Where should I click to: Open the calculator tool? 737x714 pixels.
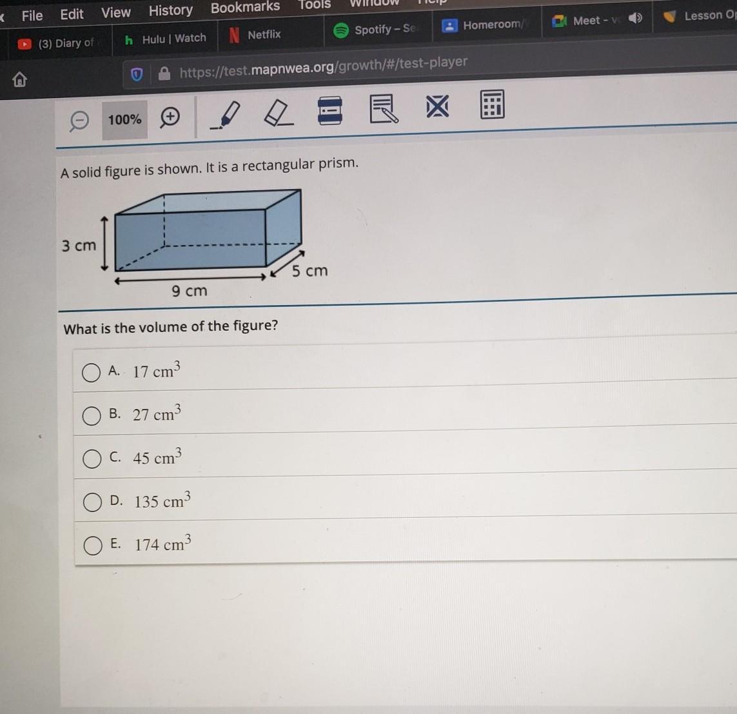point(492,104)
